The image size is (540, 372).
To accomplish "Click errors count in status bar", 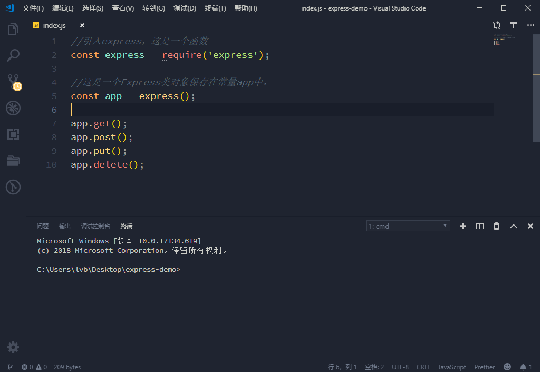I will (27, 367).
